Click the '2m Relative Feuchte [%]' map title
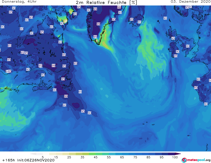This screenshot has height=163, width=211. (107, 3)
